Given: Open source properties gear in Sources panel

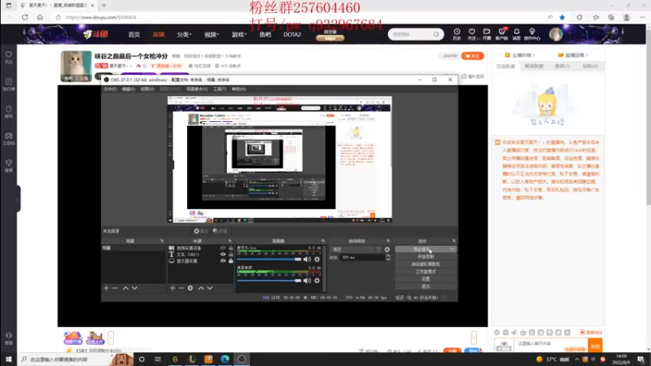Looking at the screenshot, I should click(x=190, y=288).
